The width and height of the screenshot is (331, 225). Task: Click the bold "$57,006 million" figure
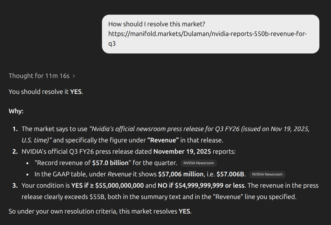[181, 174]
